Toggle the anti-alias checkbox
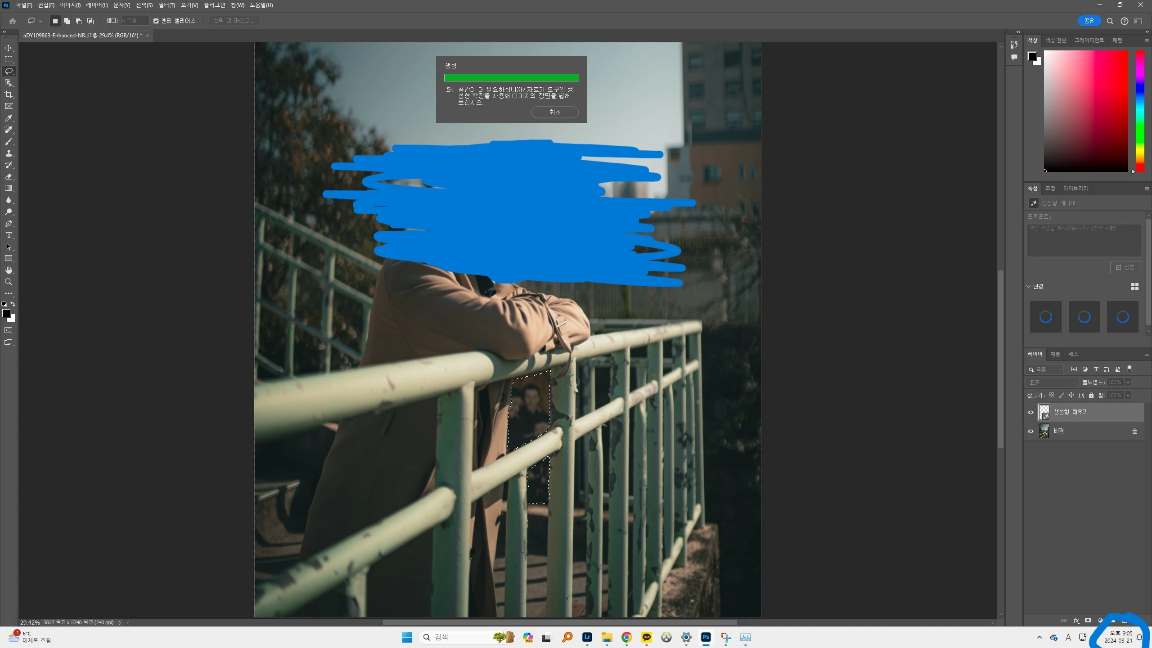The width and height of the screenshot is (1152, 648). coord(156,21)
